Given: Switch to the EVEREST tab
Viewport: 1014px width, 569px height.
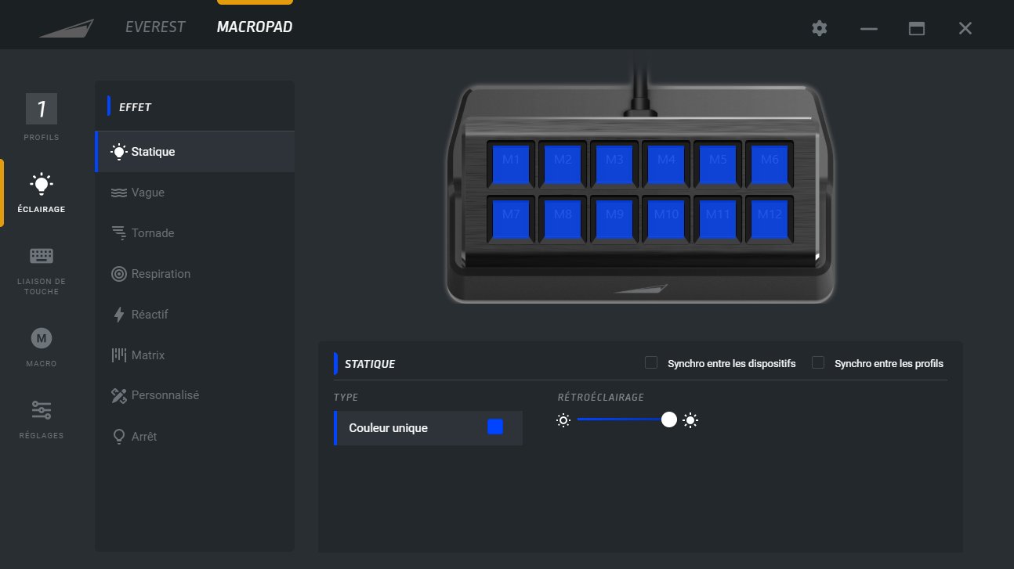Looking at the screenshot, I should click(154, 26).
